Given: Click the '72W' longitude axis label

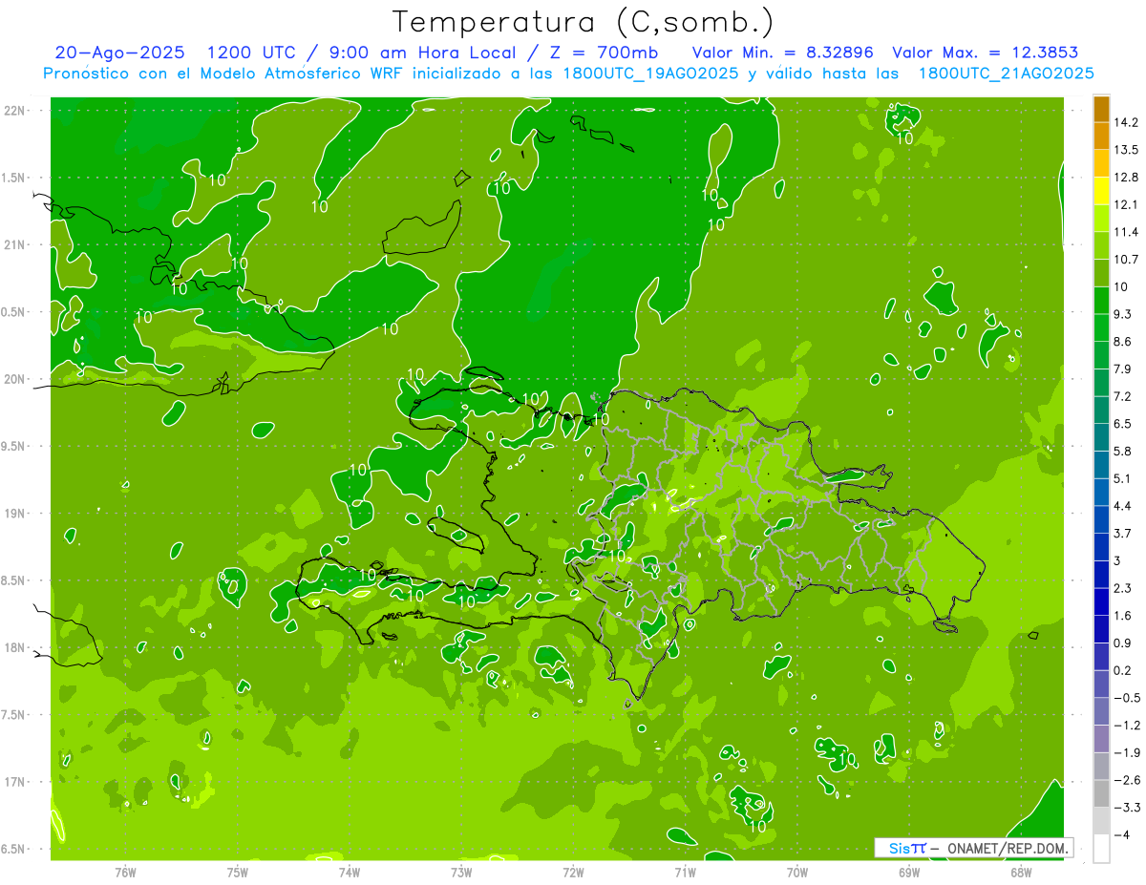Looking at the screenshot, I should click(x=573, y=872).
